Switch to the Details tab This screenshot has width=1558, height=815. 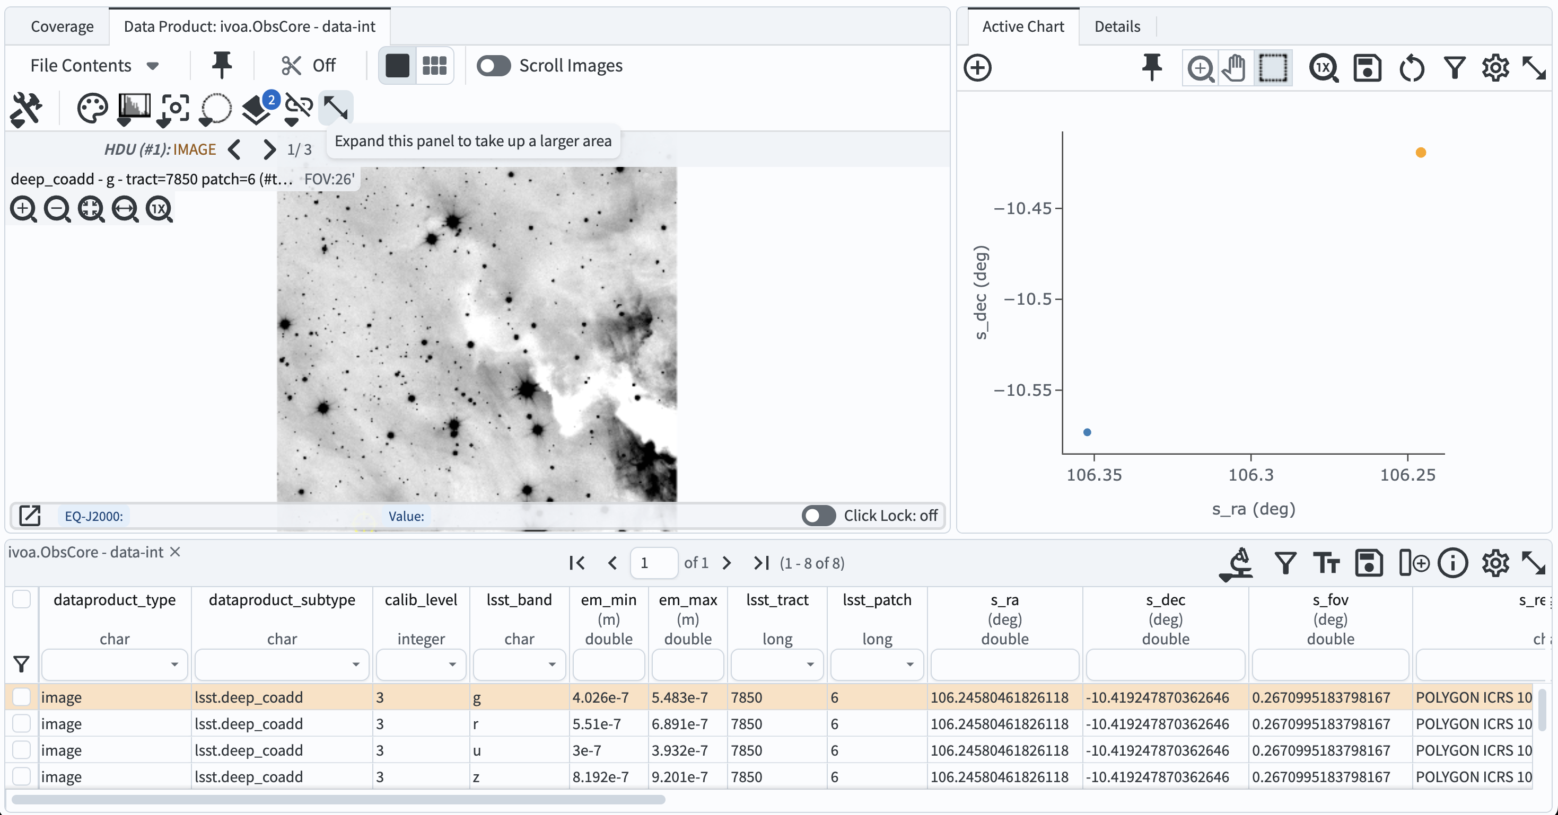click(1116, 26)
